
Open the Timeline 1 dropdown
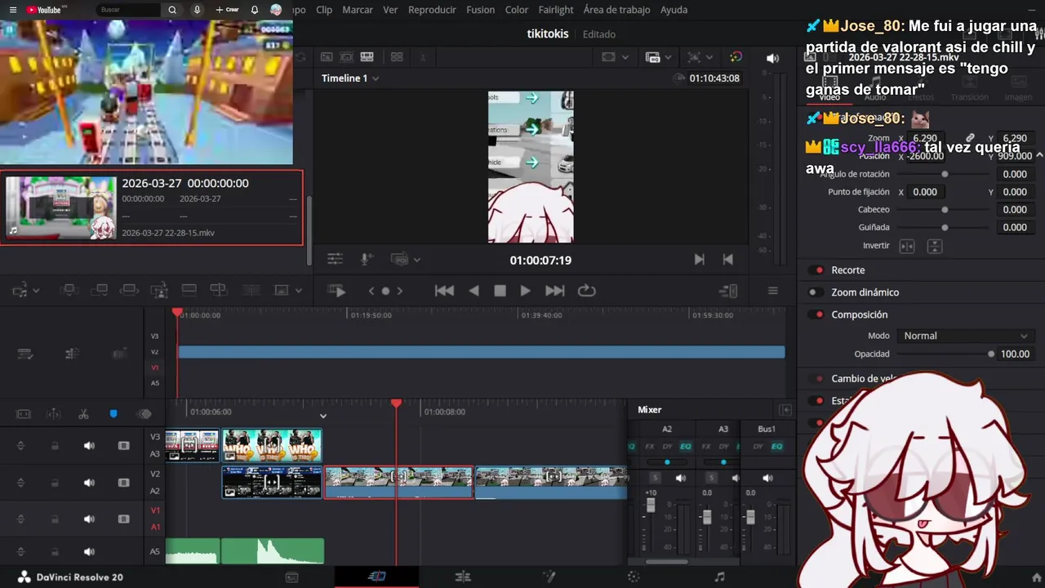(376, 78)
